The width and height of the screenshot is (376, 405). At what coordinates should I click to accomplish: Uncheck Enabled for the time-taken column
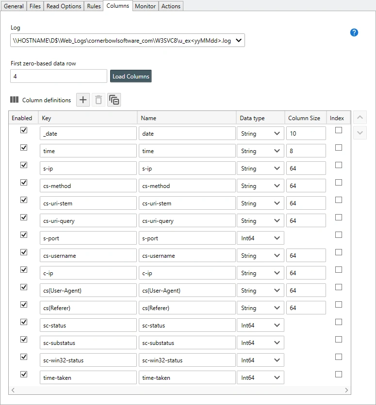click(x=24, y=374)
